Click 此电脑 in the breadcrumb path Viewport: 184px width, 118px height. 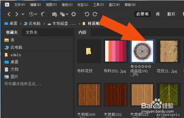[x=35, y=23]
